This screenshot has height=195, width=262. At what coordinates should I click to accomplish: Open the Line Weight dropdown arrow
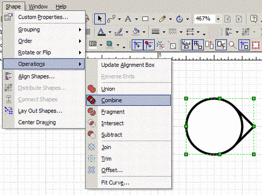click(x=164, y=32)
